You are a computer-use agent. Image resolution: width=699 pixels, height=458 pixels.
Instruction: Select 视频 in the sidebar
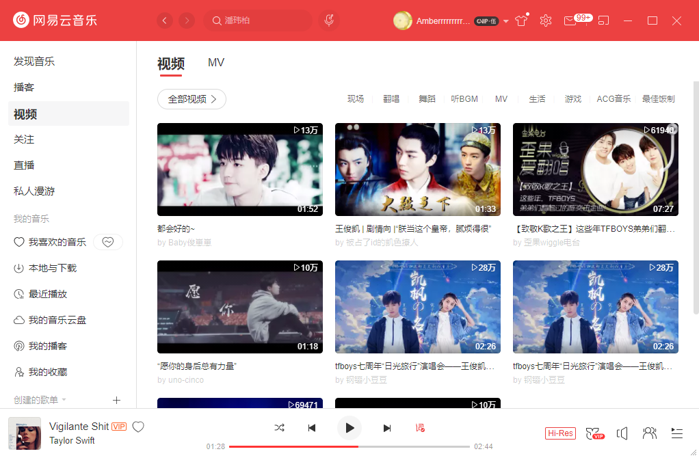click(68, 113)
